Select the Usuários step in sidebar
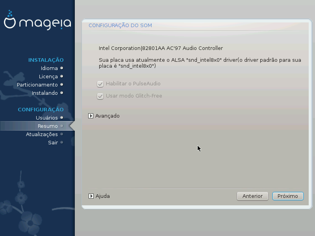The width and height of the screenshot is (315, 236). (x=46, y=118)
